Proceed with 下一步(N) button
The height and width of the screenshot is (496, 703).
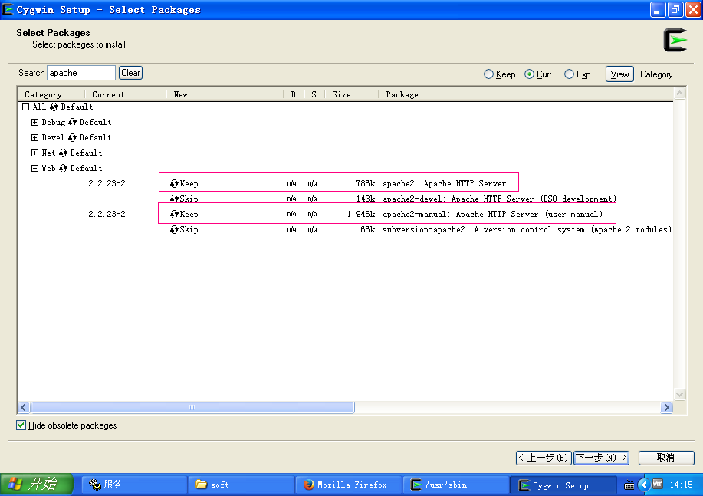click(x=601, y=458)
